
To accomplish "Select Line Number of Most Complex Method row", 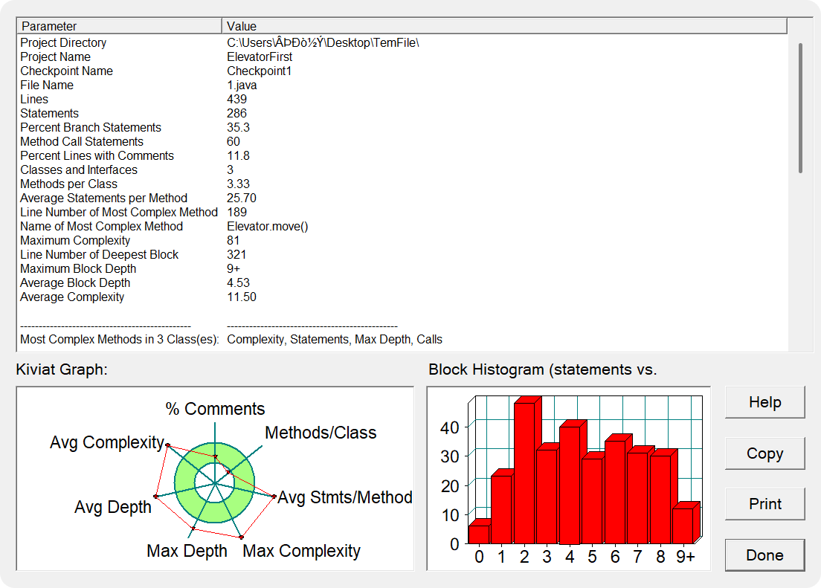I will pyautogui.click(x=402, y=212).
